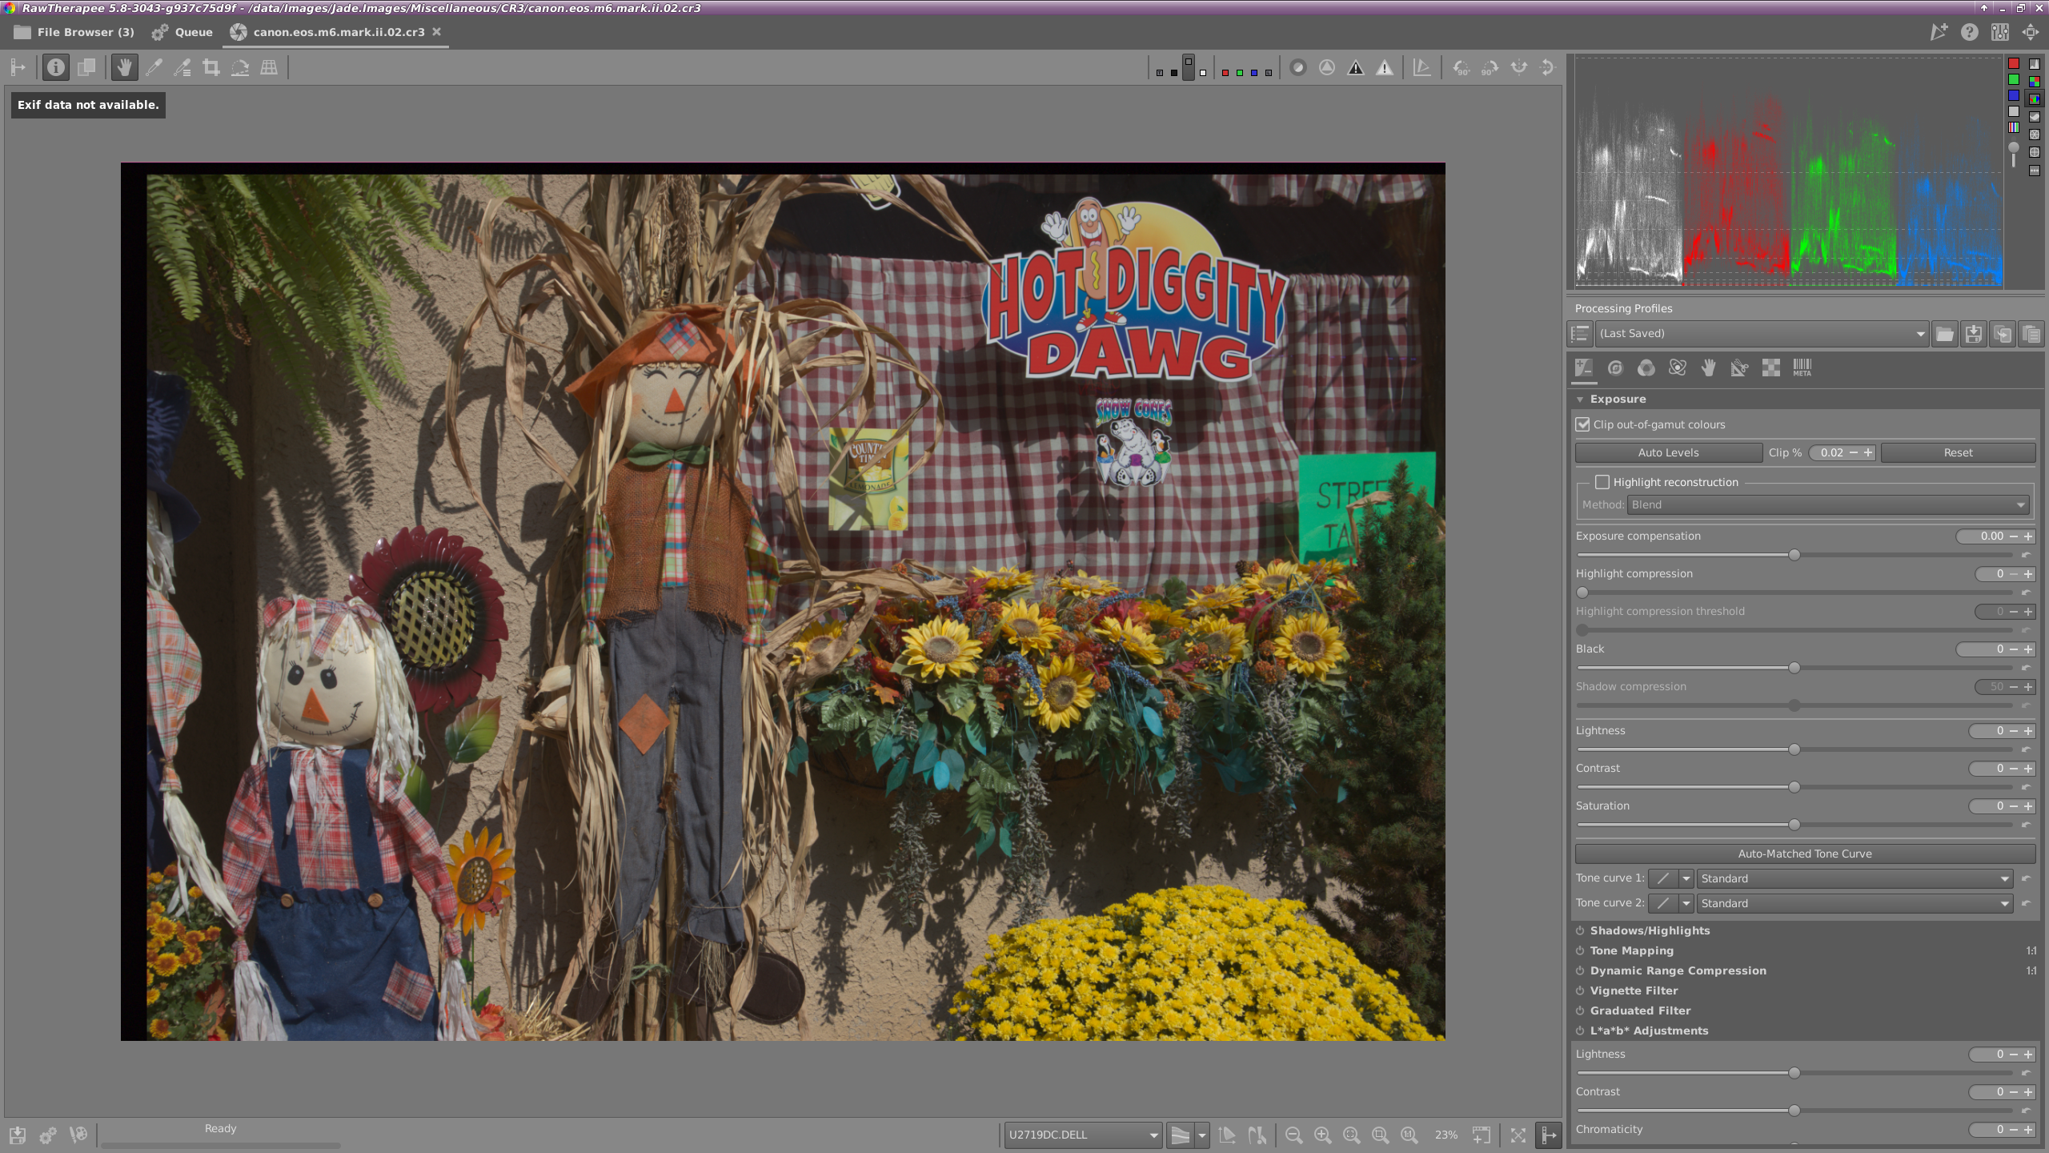Toggle red channel preview in toolbar
This screenshot has height=1153, width=2049.
pyautogui.click(x=1225, y=73)
